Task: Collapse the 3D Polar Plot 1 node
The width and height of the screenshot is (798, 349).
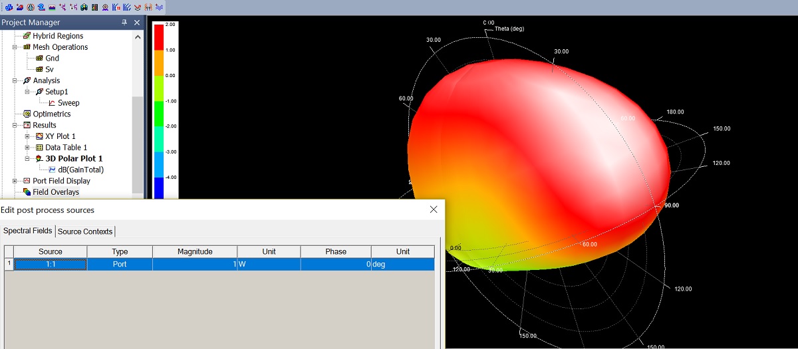Action: [27, 159]
